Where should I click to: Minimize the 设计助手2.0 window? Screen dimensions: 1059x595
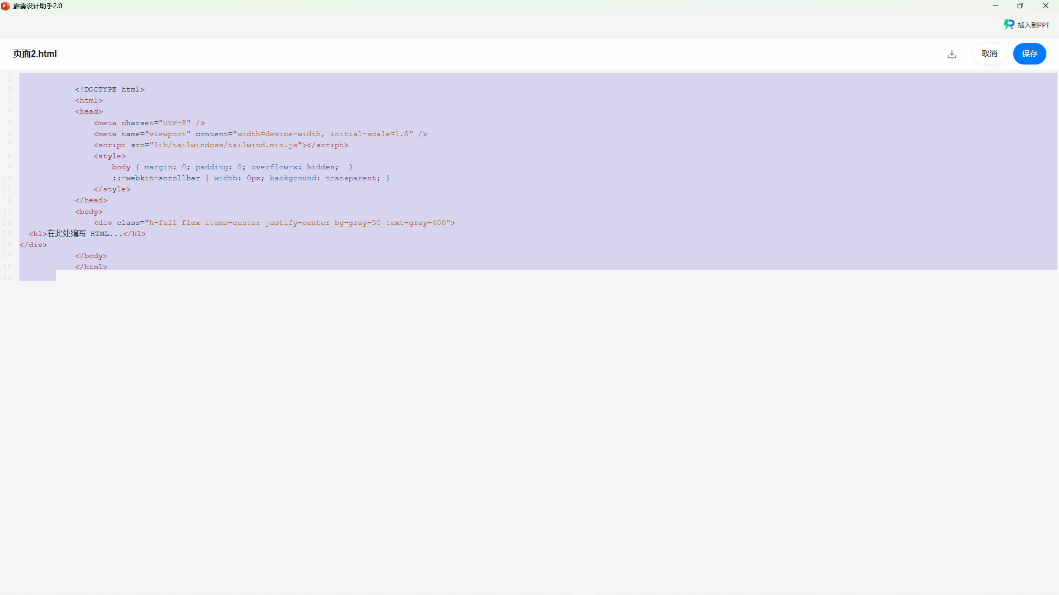tap(995, 6)
